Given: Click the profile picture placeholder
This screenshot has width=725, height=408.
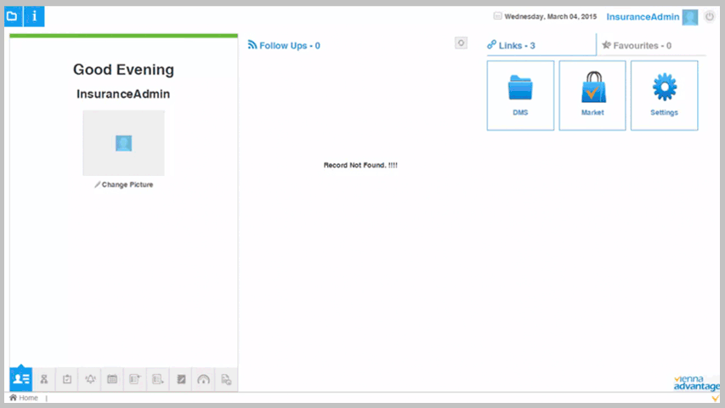Looking at the screenshot, I should click(123, 143).
